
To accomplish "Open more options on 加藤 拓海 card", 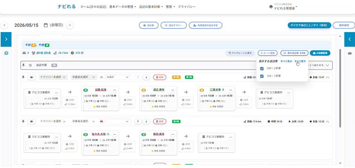I will click(114, 90).
